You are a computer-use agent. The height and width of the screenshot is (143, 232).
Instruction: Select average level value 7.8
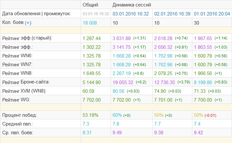tap(116, 124)
